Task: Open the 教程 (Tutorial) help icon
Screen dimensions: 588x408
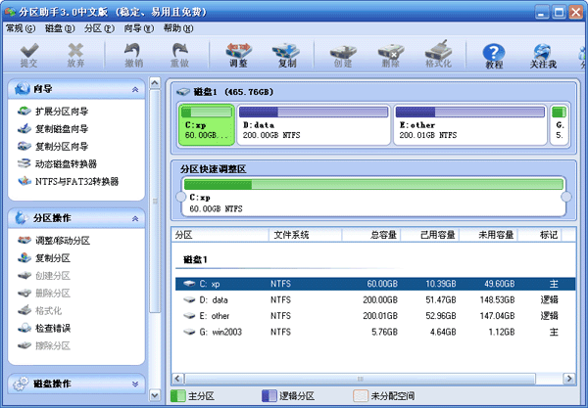Action: pyautogui.click(x=494, y=55)
